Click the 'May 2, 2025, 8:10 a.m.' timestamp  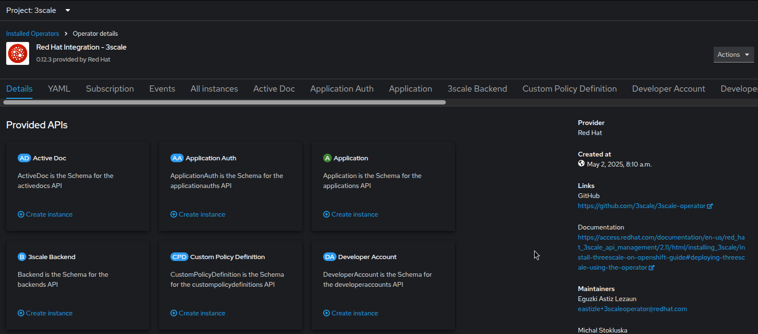tap(619, 164)
